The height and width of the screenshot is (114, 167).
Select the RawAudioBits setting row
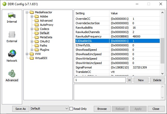pyautogui.click(x=117, y=28)
